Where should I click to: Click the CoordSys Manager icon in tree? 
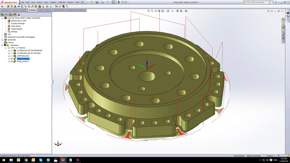click(x=9, y=23)
